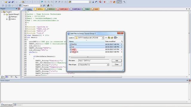Screen dimensions: 191x107
Task: Switch to the UART_lib.c editor tab
Action: click(76, 9)
